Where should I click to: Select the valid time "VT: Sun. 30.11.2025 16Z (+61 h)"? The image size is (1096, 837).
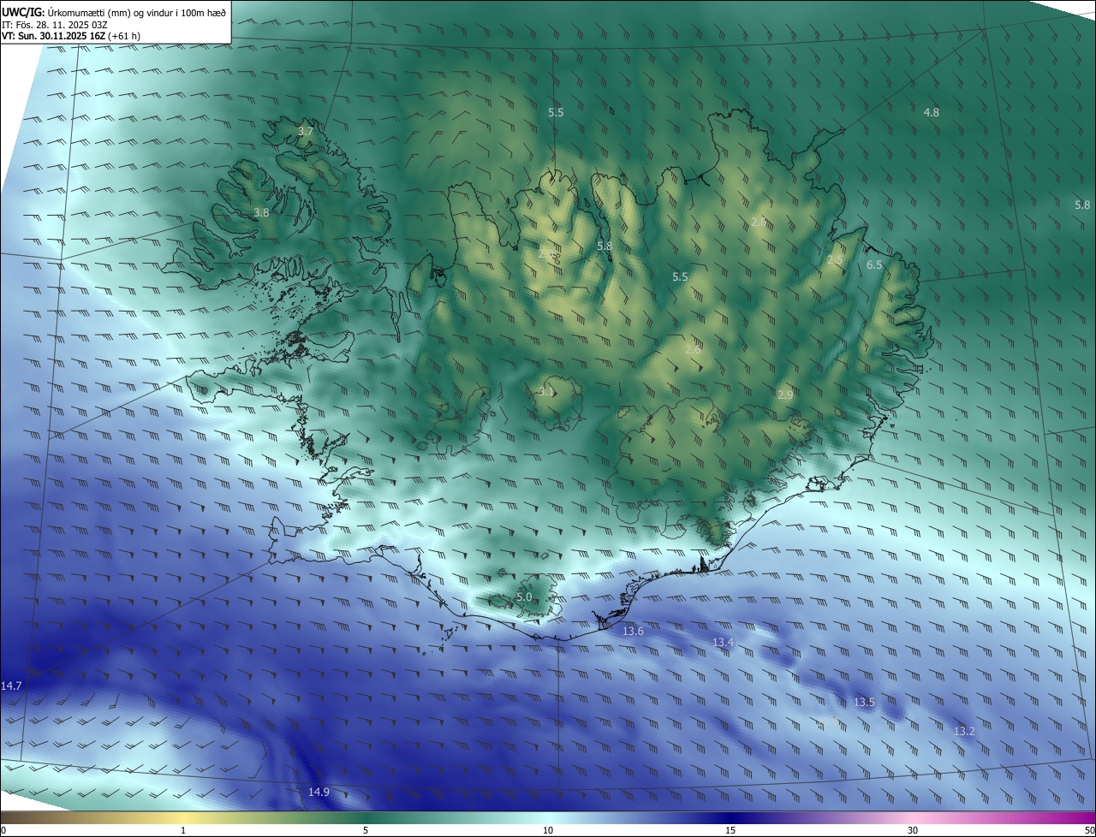click(71, 36)
